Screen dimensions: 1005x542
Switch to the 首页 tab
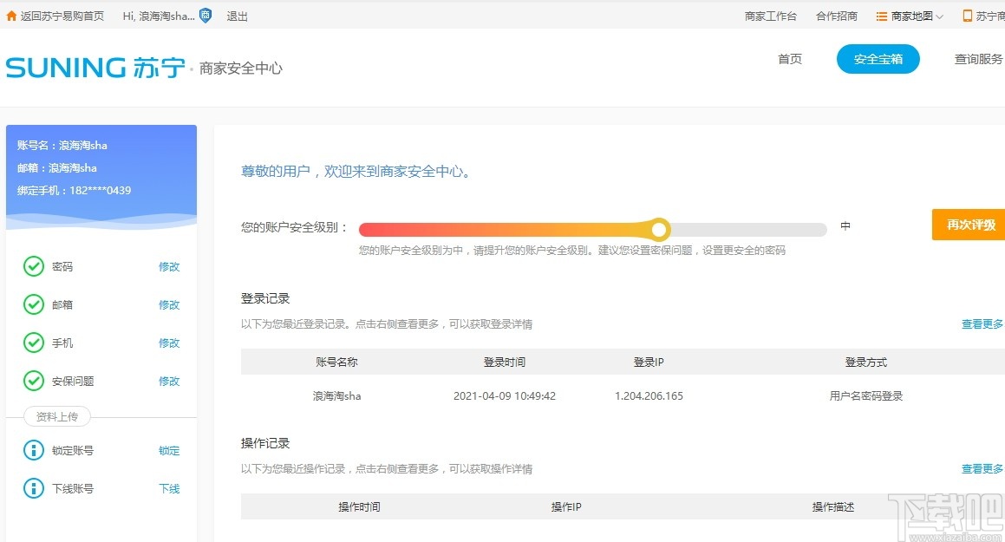click(x=789, y=60)
